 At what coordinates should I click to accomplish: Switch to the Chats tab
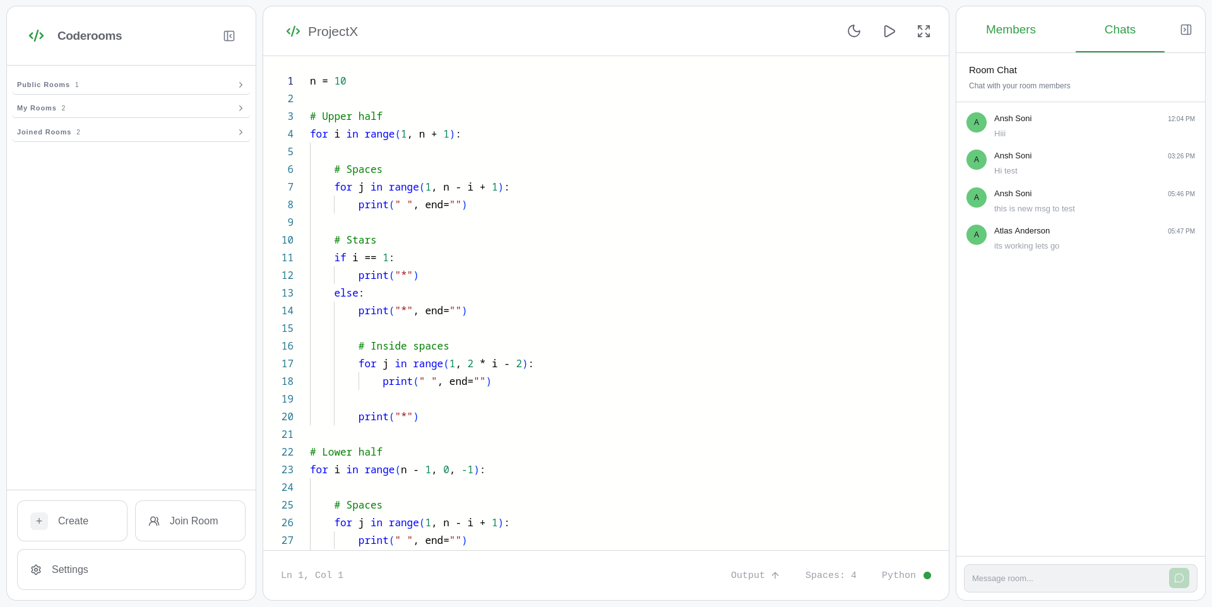(1120, 30)
